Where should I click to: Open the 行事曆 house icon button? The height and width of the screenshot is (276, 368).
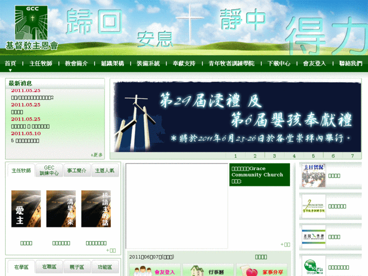tap(209, 270)
